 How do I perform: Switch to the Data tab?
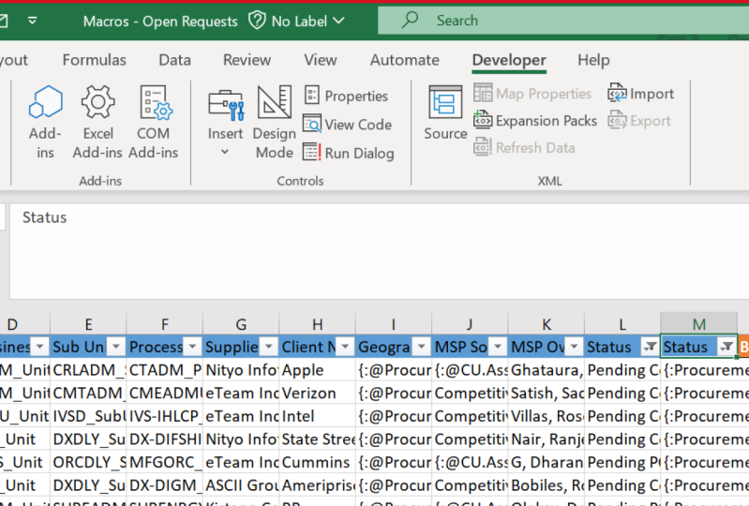click(174, 60)
